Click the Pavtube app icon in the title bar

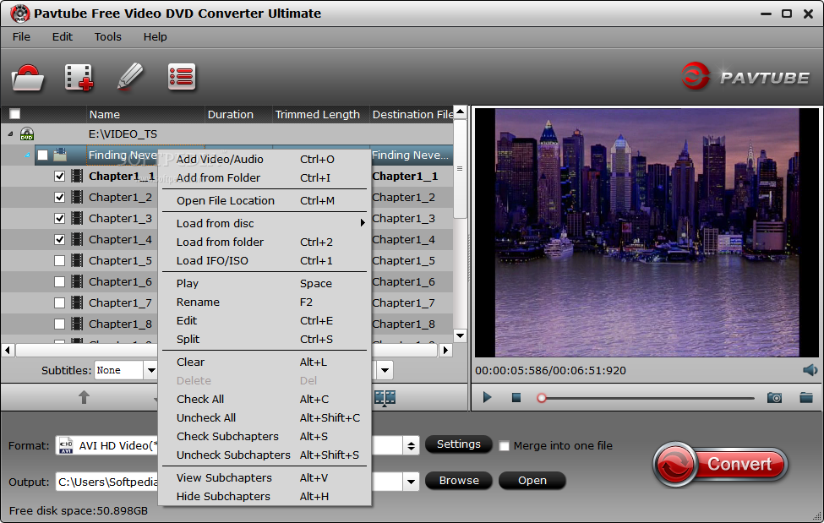(20, 14)
